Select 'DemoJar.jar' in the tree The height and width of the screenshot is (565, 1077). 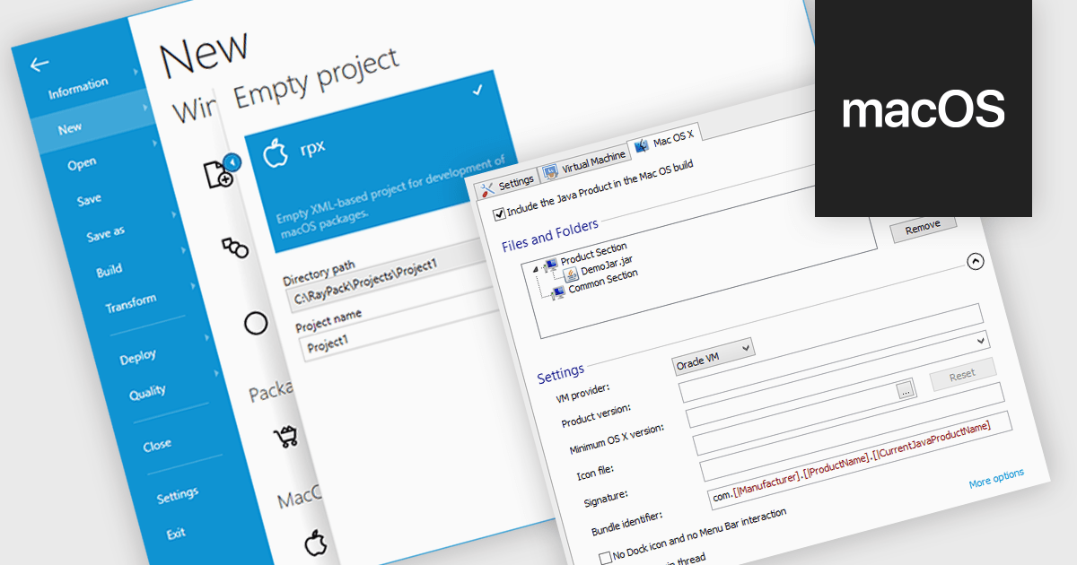coord(607,264)
